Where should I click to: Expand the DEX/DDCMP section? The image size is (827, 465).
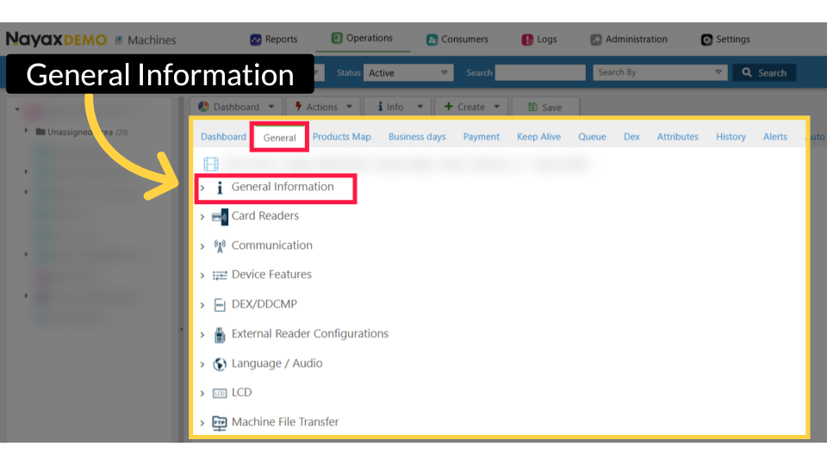pyautogui.click(x=202, y=305)
